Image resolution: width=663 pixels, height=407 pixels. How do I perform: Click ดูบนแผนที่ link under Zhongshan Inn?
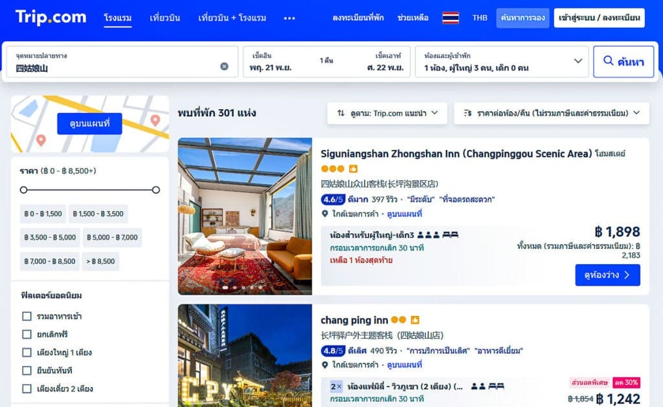point(405,214)
